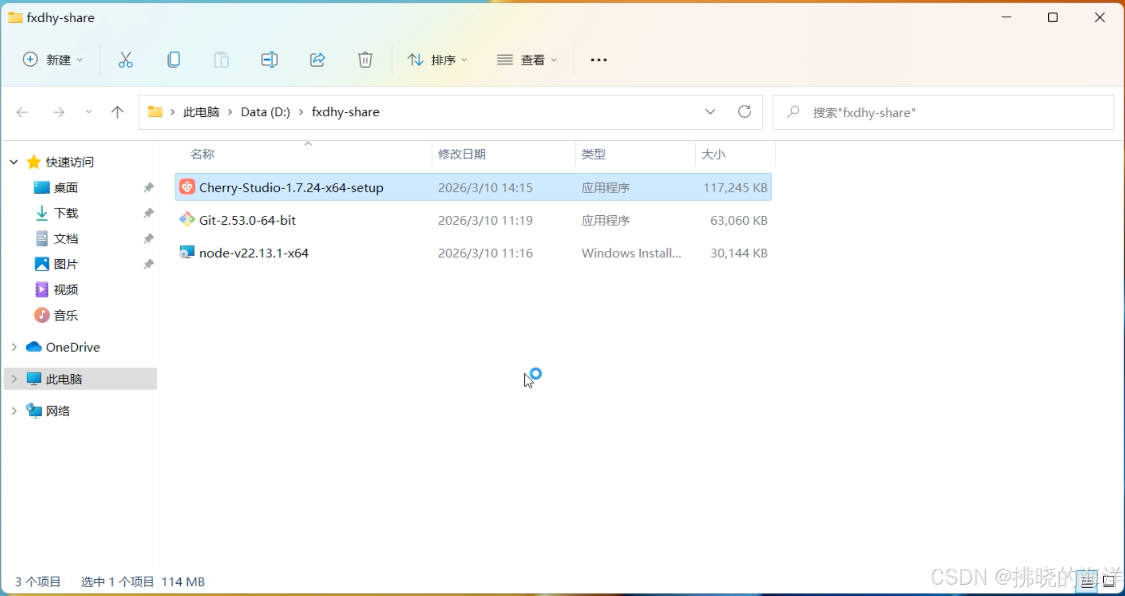This screenshot has height=596, width=1125.
Task: Navigate to 此电脑 via breadcrumb
Action: pos(201,112)
